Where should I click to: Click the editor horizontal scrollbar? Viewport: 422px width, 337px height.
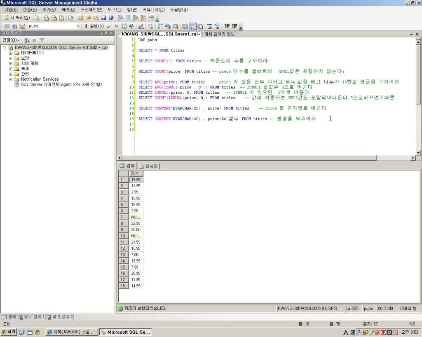[x=249, y=158]
